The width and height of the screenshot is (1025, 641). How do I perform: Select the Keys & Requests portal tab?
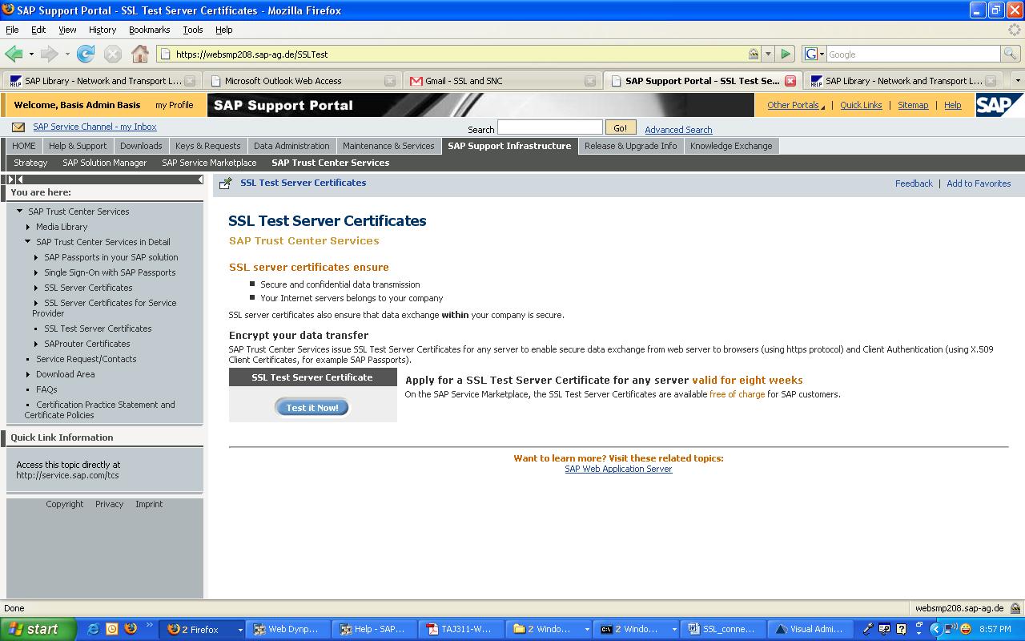(x=207, y=146)
